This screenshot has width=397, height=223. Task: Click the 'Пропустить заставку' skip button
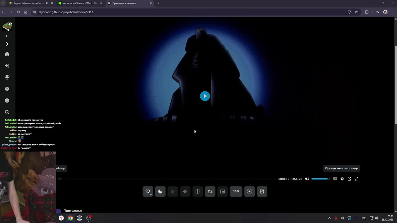pyautogui.click(x=341, y=168)
